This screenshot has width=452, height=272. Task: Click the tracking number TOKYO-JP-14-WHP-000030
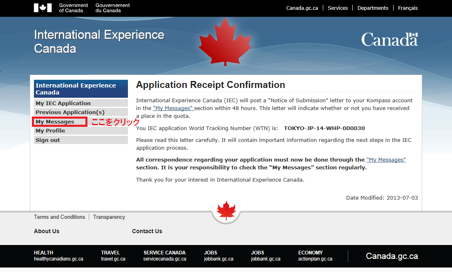pyautogui.click(x=324, y=128)
